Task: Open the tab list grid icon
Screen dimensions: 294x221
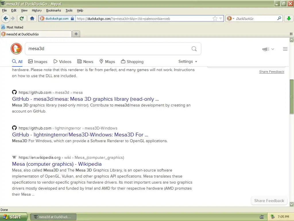Action: [291, 34]
